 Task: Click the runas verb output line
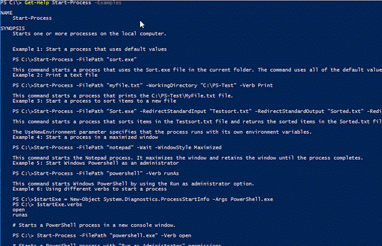[20, 215]
